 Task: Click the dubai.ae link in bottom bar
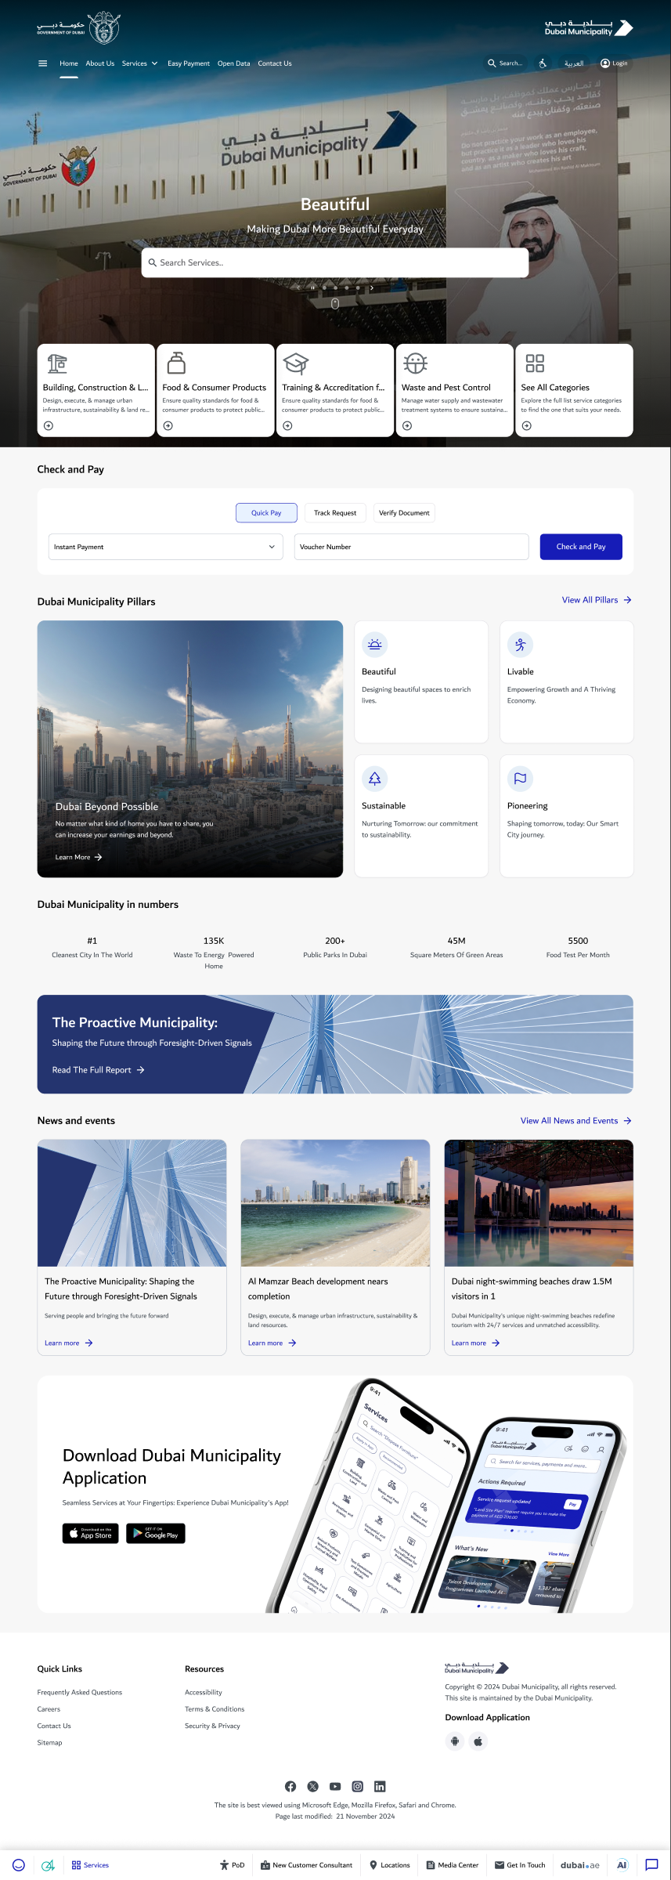coord(580,1865)
